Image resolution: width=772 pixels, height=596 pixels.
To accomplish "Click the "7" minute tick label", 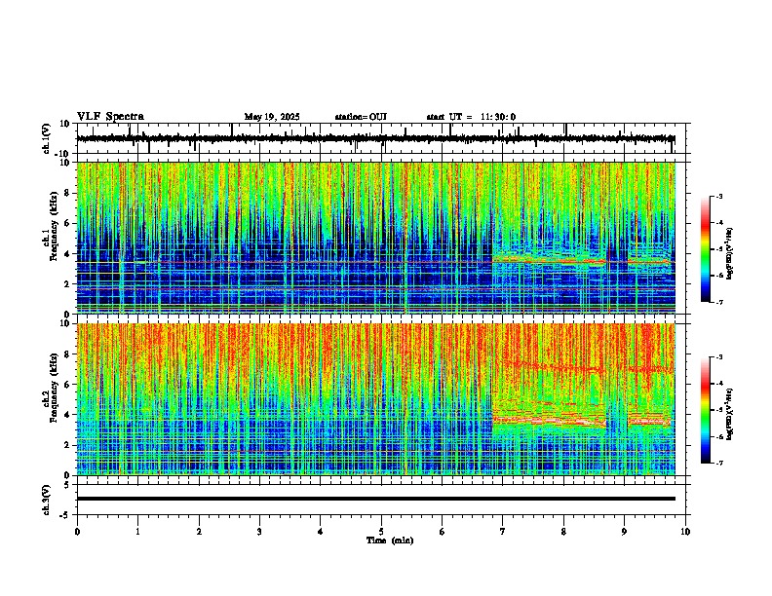I will click(503, 532).
